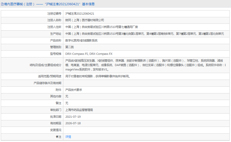Click the 其他内容 label
The height and width of the screenshot is (142, 231).
coord(56,96)
